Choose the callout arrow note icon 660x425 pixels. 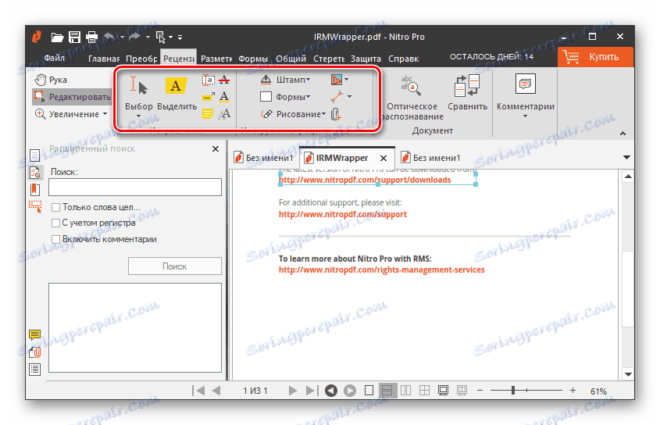tap(209, 97)
